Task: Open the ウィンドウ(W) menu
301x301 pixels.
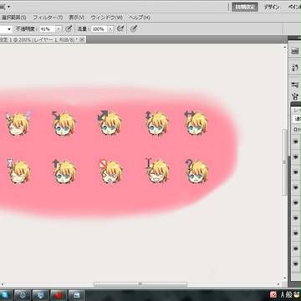Action: click(x=106, y=18)
